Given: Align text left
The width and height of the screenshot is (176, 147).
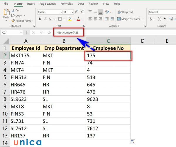Looking at the screenshot, I should tap(90, 19).
